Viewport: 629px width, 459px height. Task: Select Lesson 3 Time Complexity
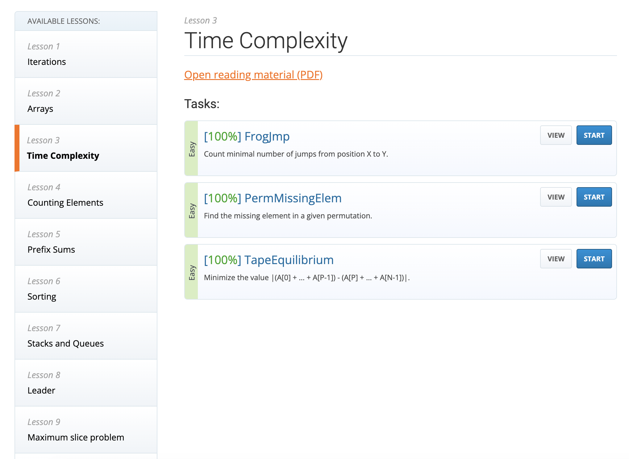[x=63, y=155]
